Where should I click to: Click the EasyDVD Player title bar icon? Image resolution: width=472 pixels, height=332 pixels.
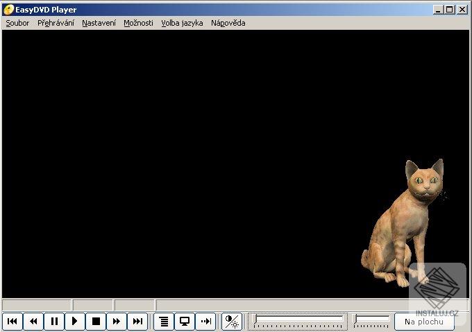[x=8, y=9]
